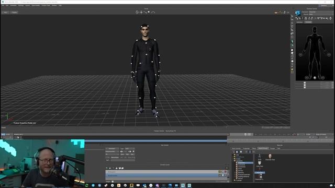Select left hand effector on character figure
335x188 pixels.
(329, 54)
